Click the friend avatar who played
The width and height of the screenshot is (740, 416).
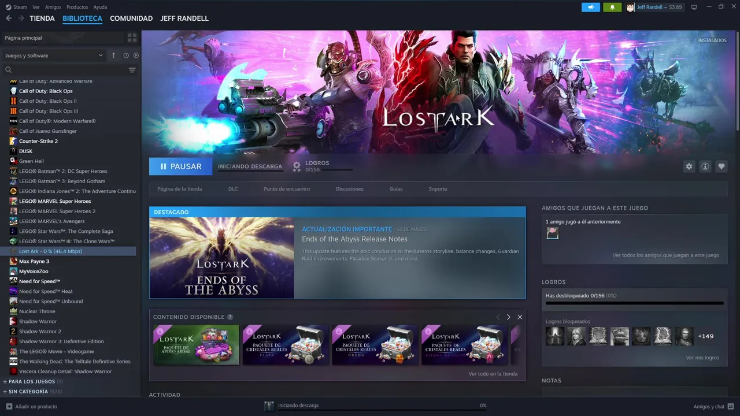(x=553, y=233)
